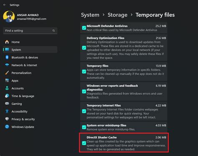Toggle System error minidump files checkbox
198x156 pixels.
tap(84, 127)
